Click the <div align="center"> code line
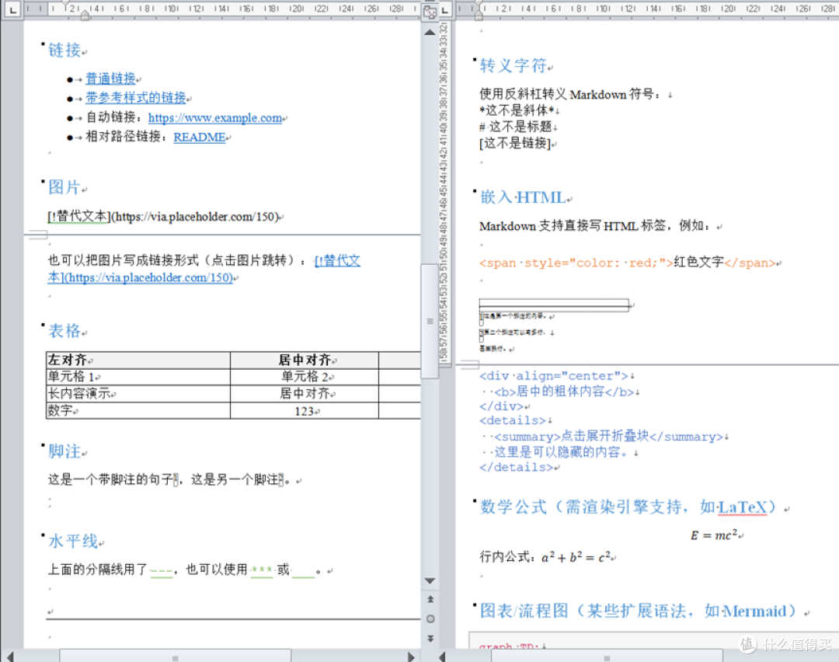 point(554,376)
